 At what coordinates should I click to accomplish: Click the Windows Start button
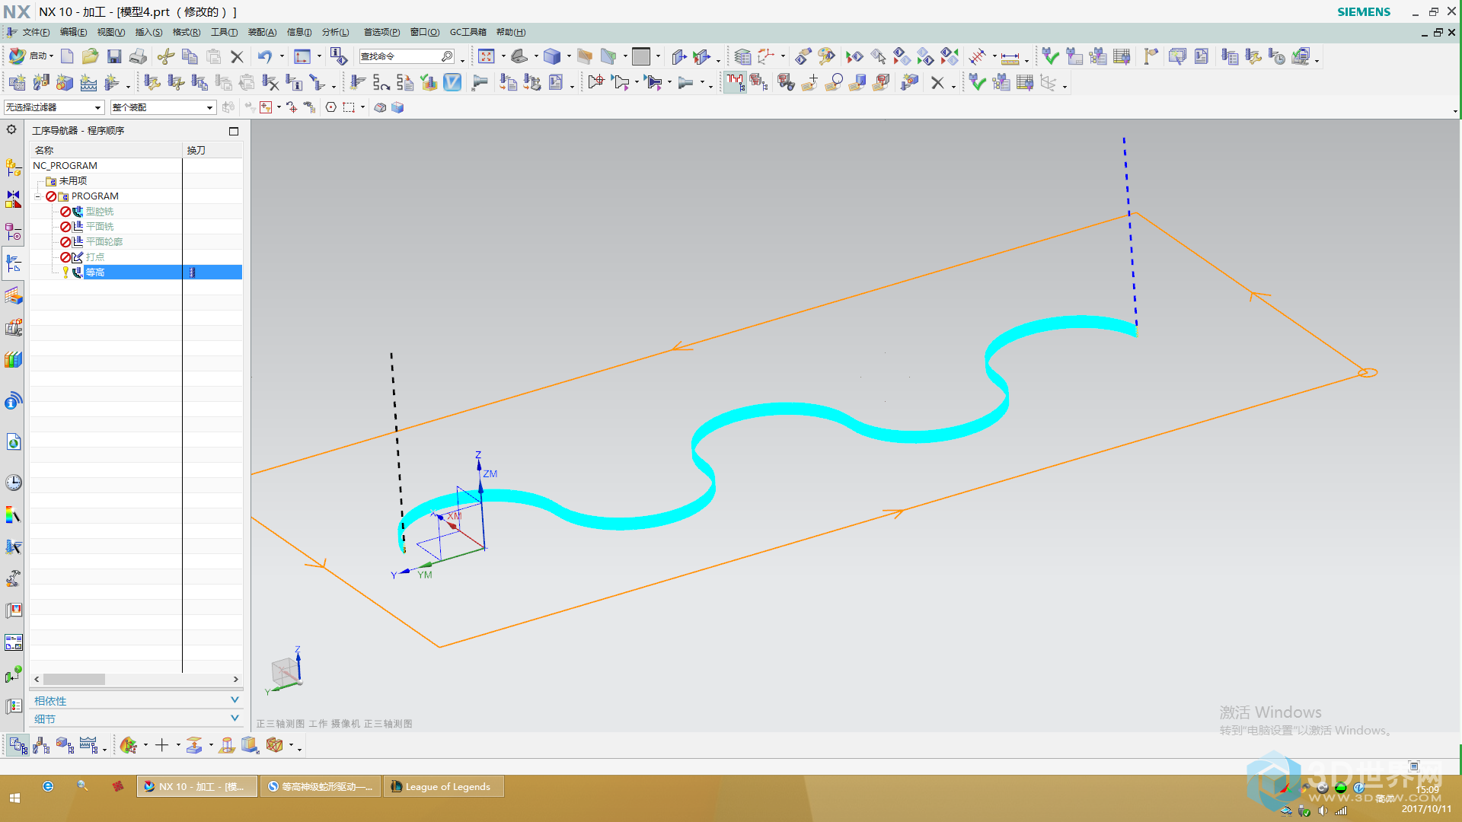click(x=14, y=798)
